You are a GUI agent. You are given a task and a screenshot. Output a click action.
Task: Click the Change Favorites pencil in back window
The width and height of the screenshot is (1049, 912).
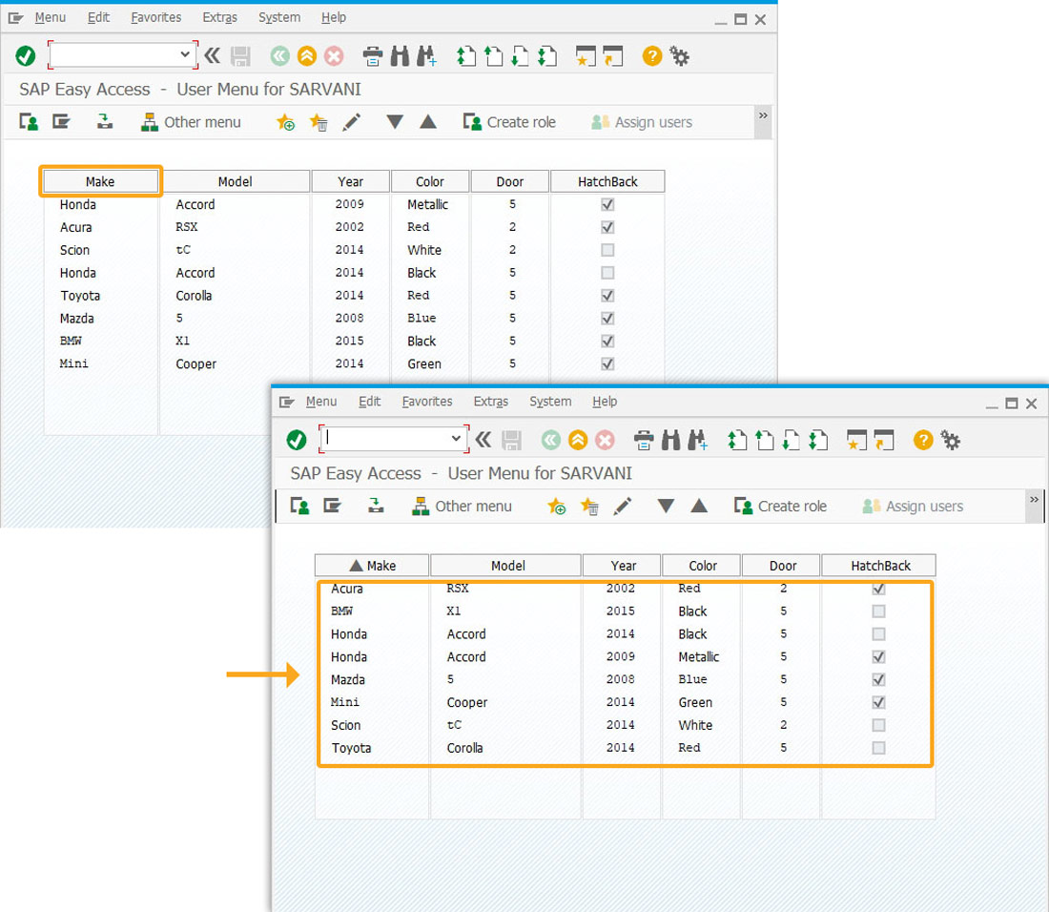coord(351,122)
